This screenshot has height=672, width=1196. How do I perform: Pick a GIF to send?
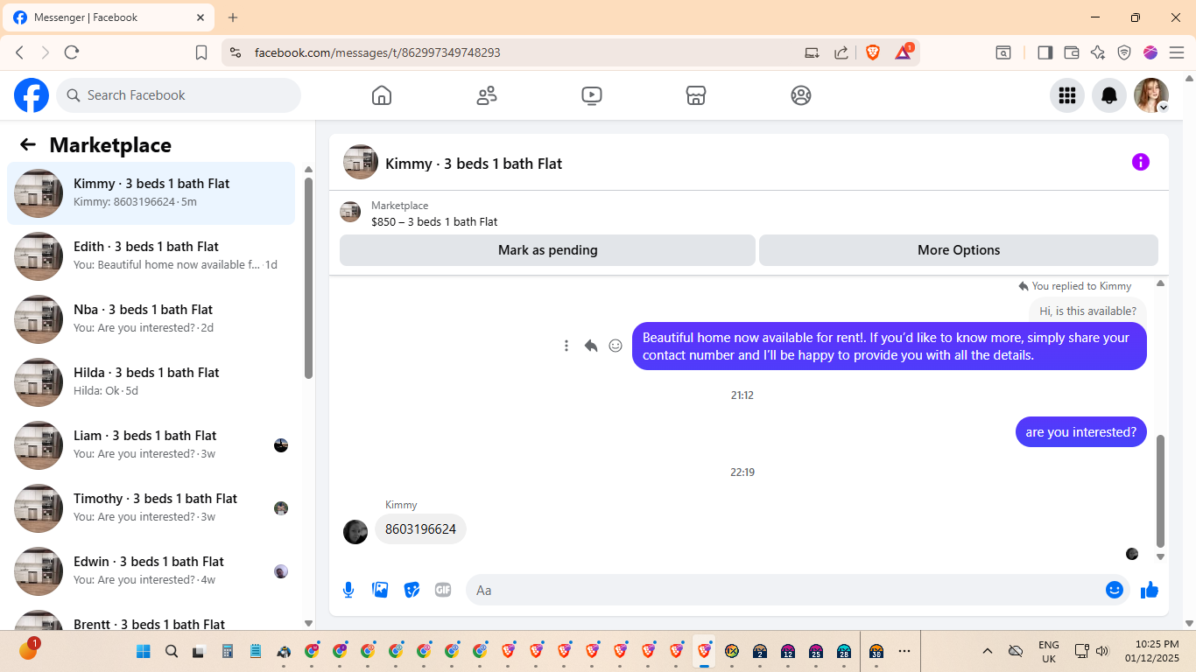pyautogui.click(x=443, y=590)
